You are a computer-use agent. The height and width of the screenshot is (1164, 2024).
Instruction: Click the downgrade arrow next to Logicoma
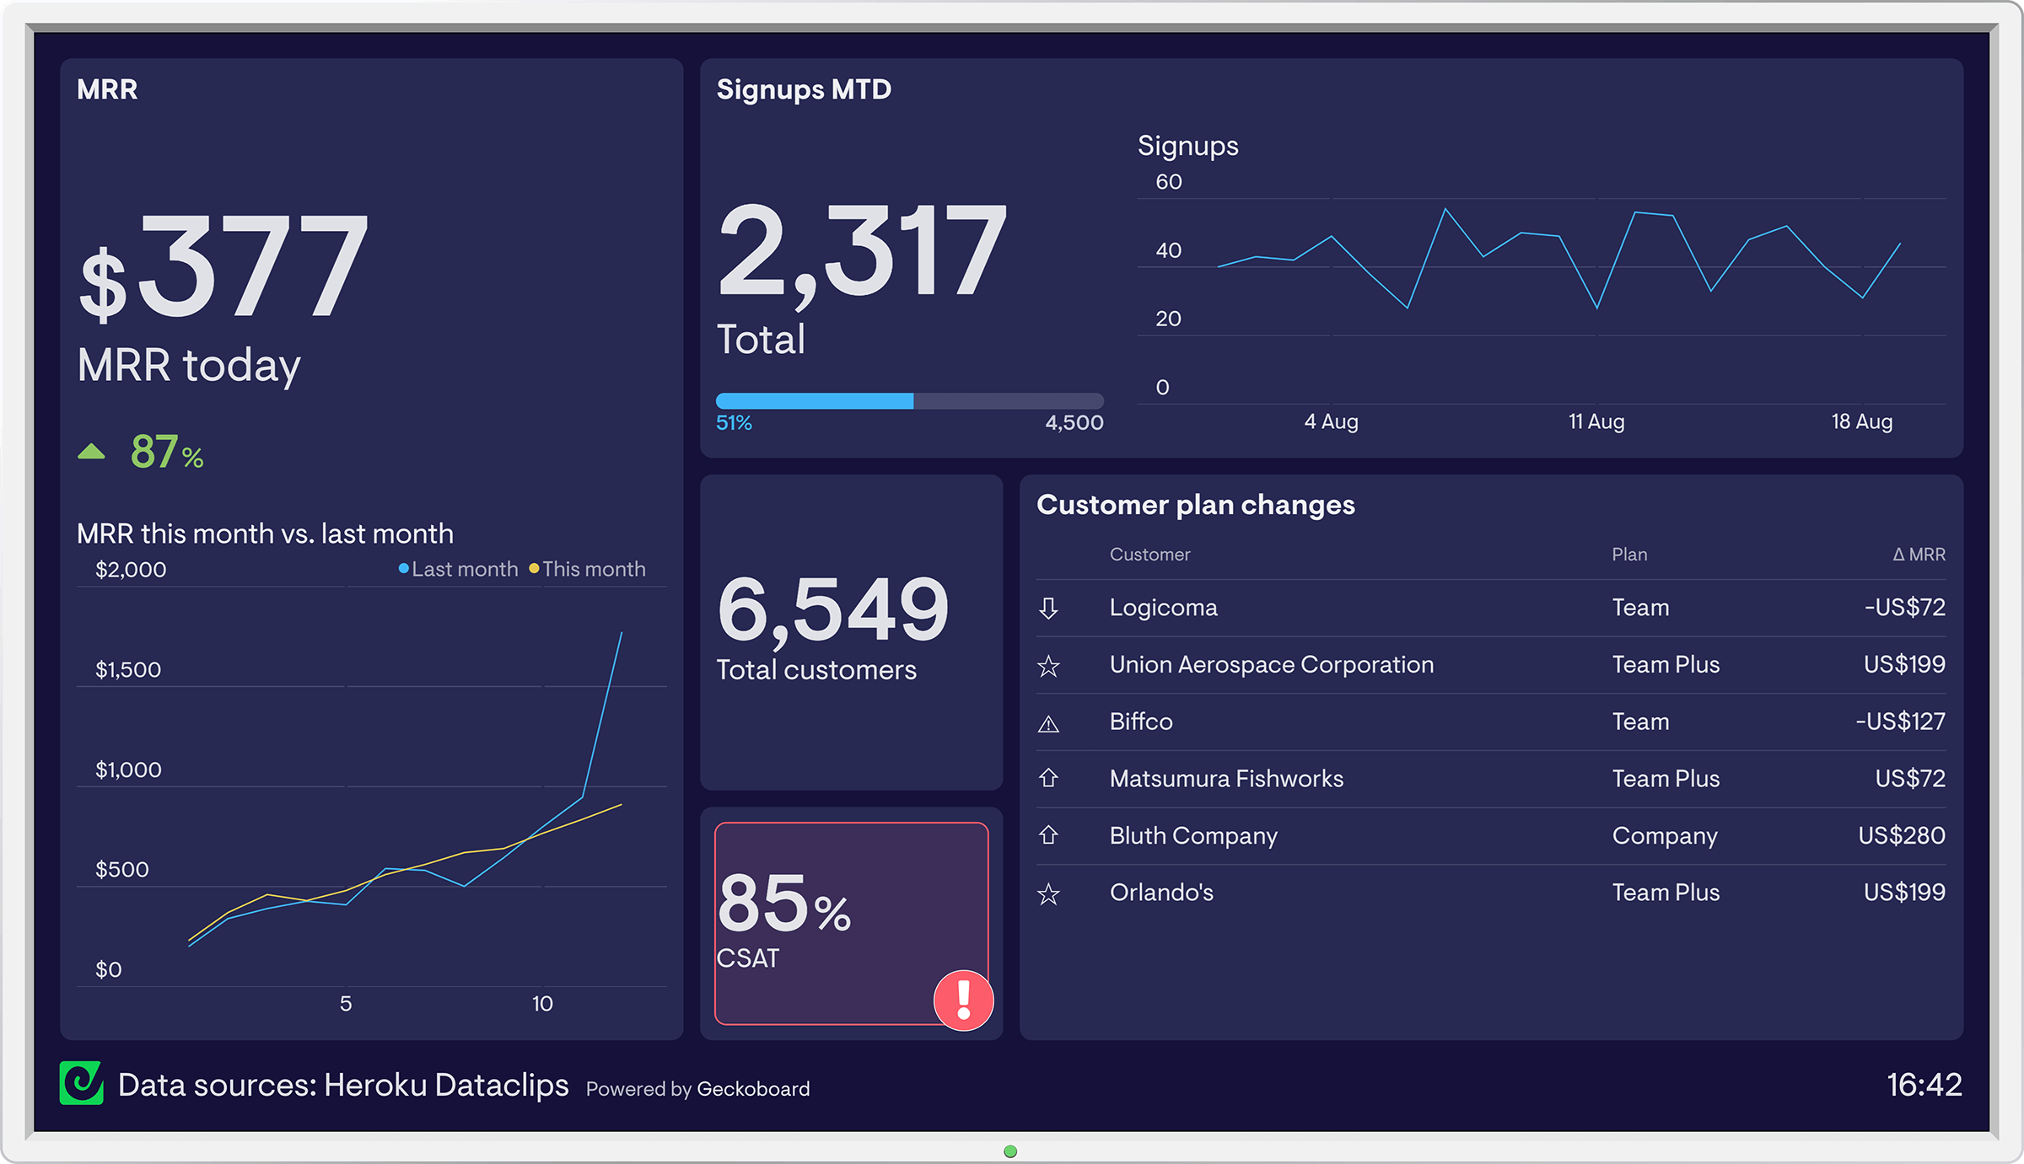[1048, 608]
